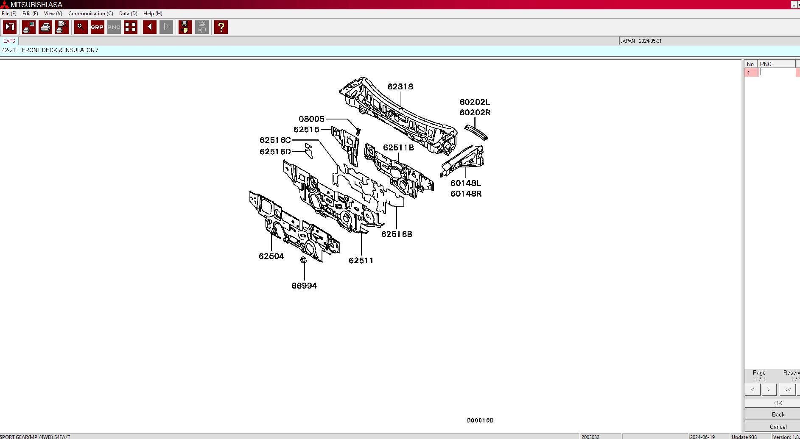
Task: Select part label 62511 at bottom
Action: pyautogui.click(x=361, y=261)
